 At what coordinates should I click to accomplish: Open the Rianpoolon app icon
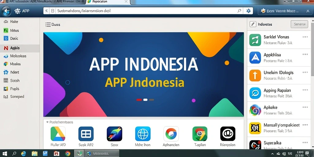pyautogui.click(x=228, y=134)
